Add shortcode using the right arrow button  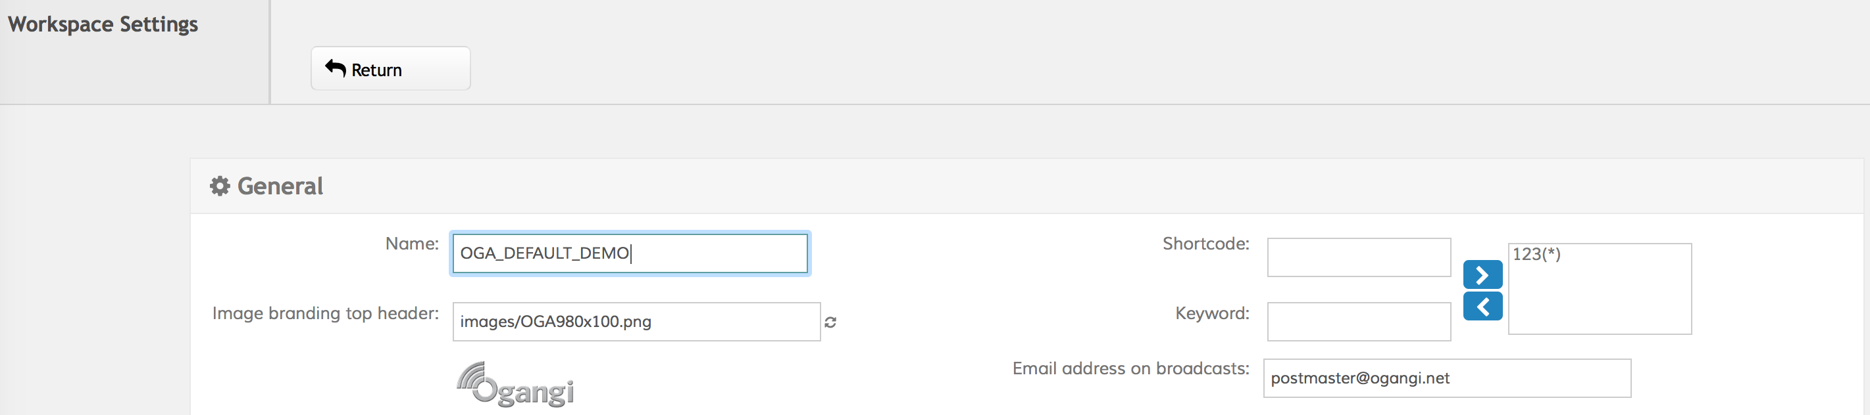tap(1482, 274)
